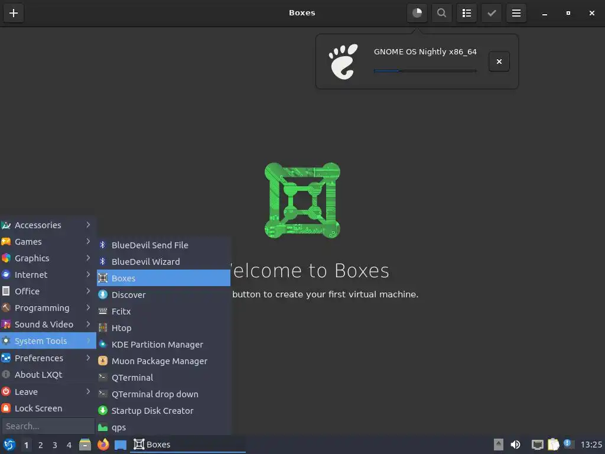Click the GNOME foot logo in download popup
605x454 pixels.
pyautogui.click(x=343, y=61)
